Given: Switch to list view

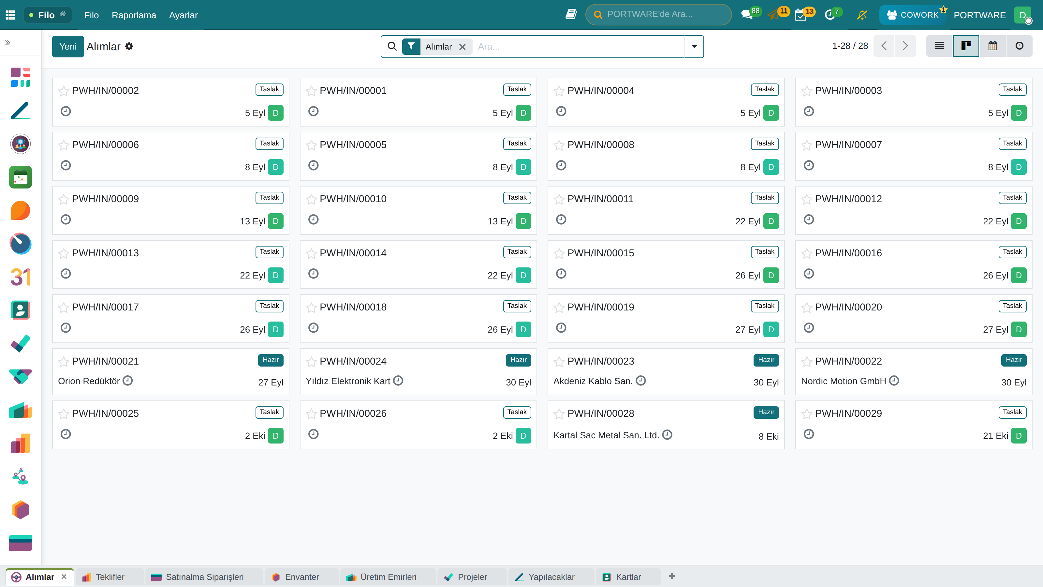Looking at the screenshot, I should [939, 46].
